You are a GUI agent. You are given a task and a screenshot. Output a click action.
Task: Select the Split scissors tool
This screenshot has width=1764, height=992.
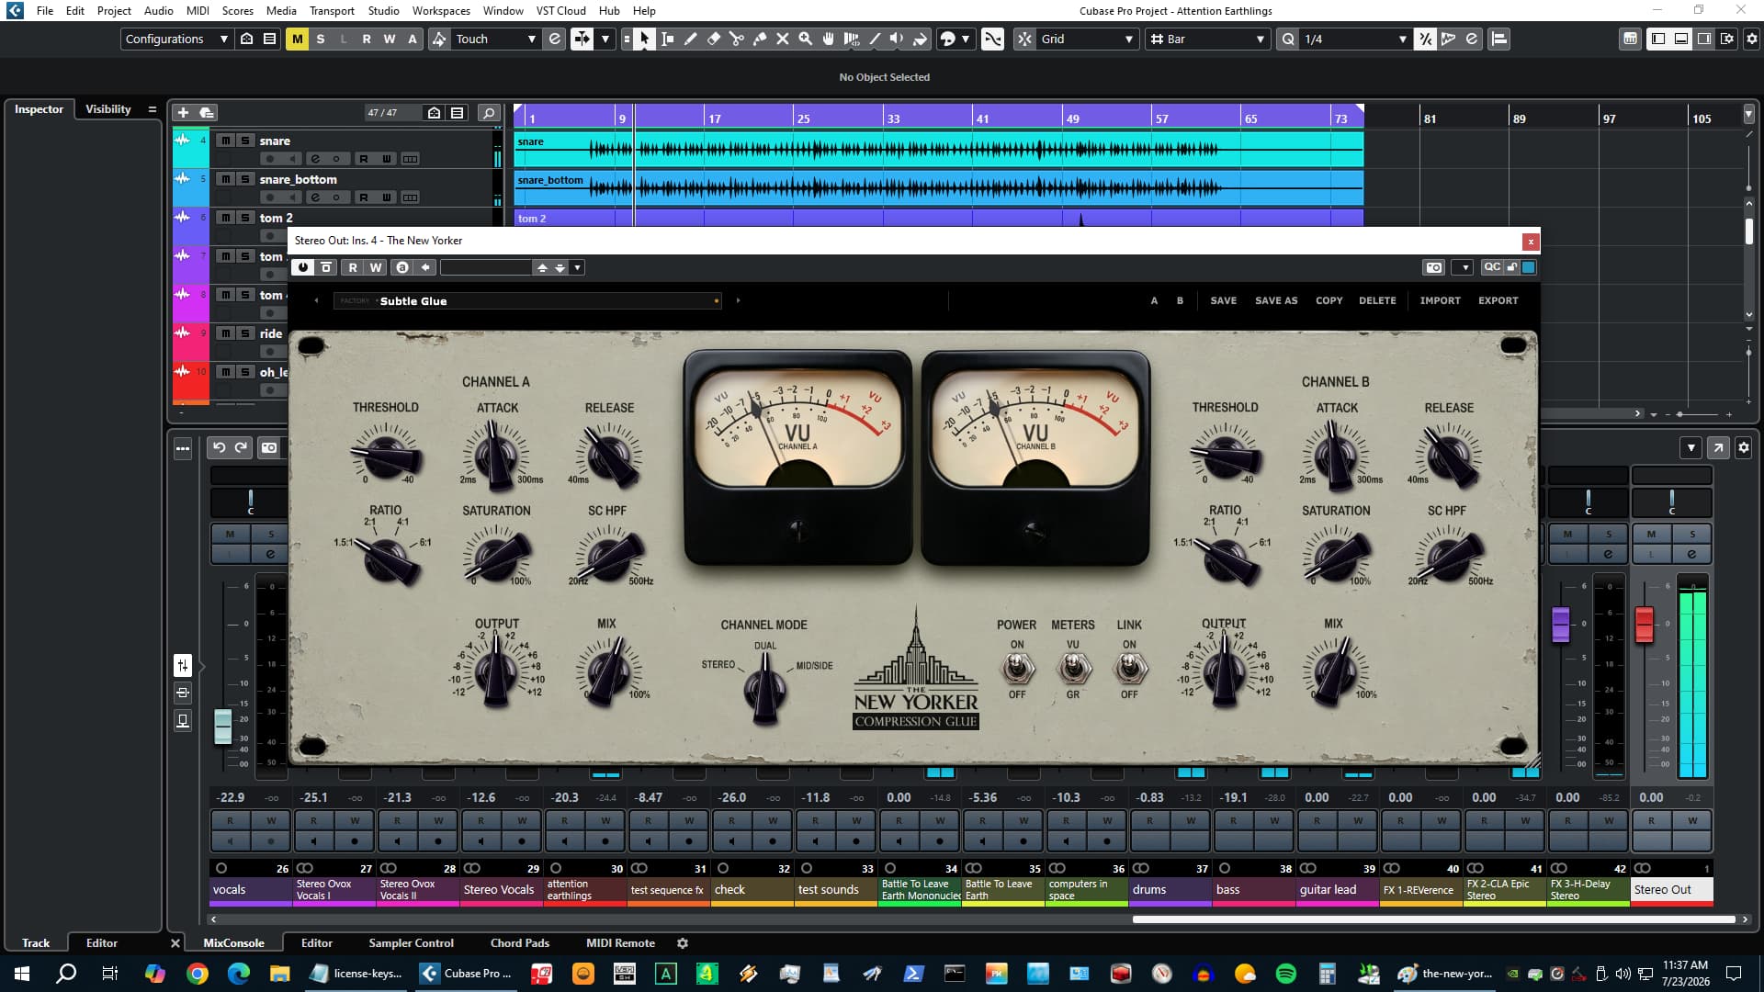(736, 39)
